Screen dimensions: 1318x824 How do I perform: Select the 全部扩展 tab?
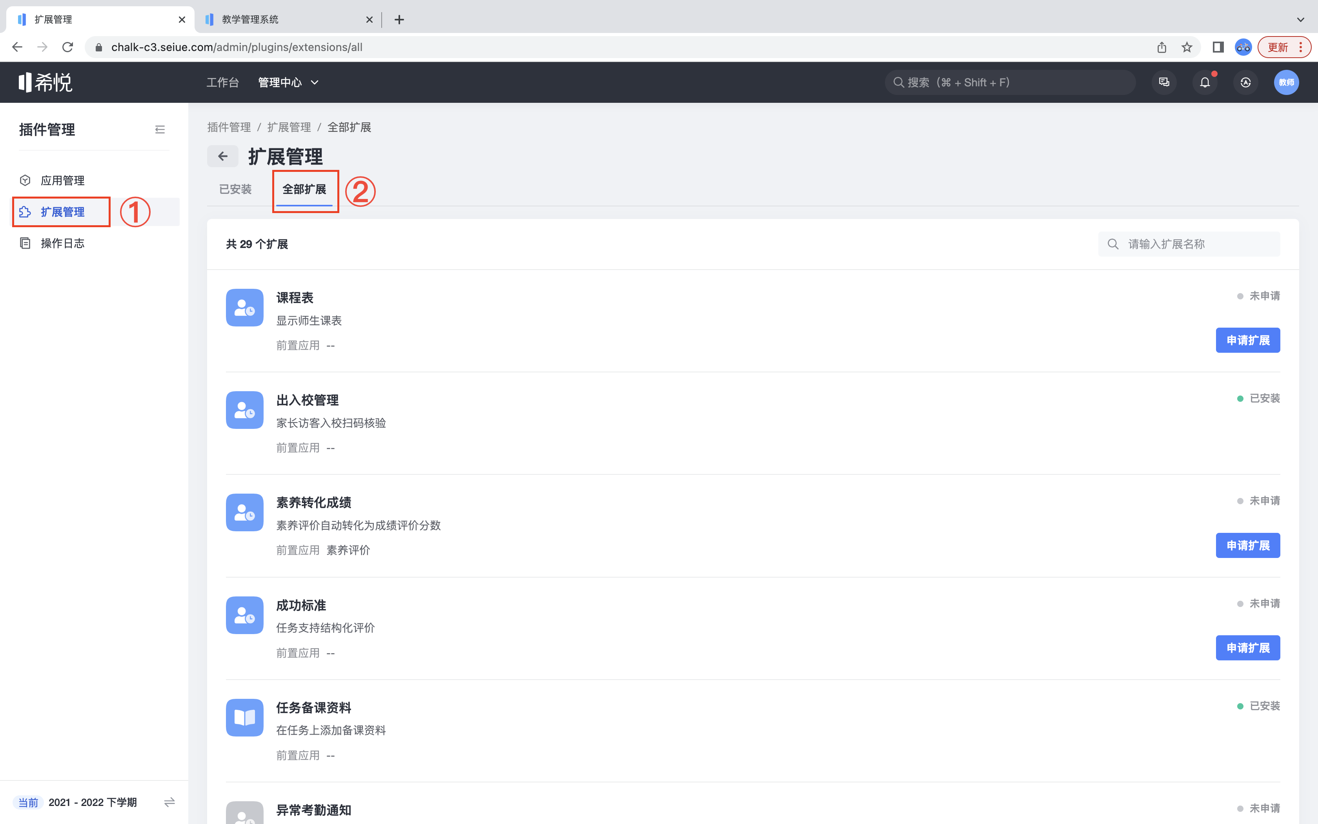pos(304,189)
